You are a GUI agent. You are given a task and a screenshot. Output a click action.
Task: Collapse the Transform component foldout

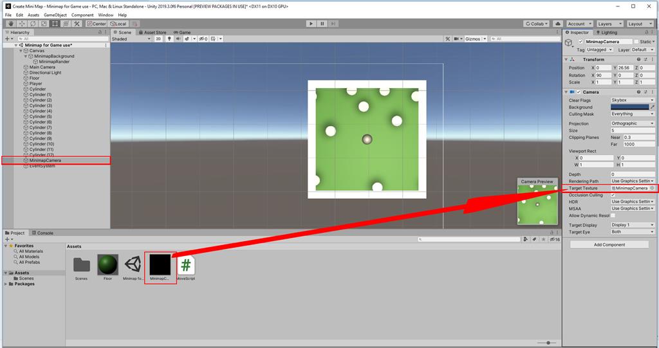point(566,59)
